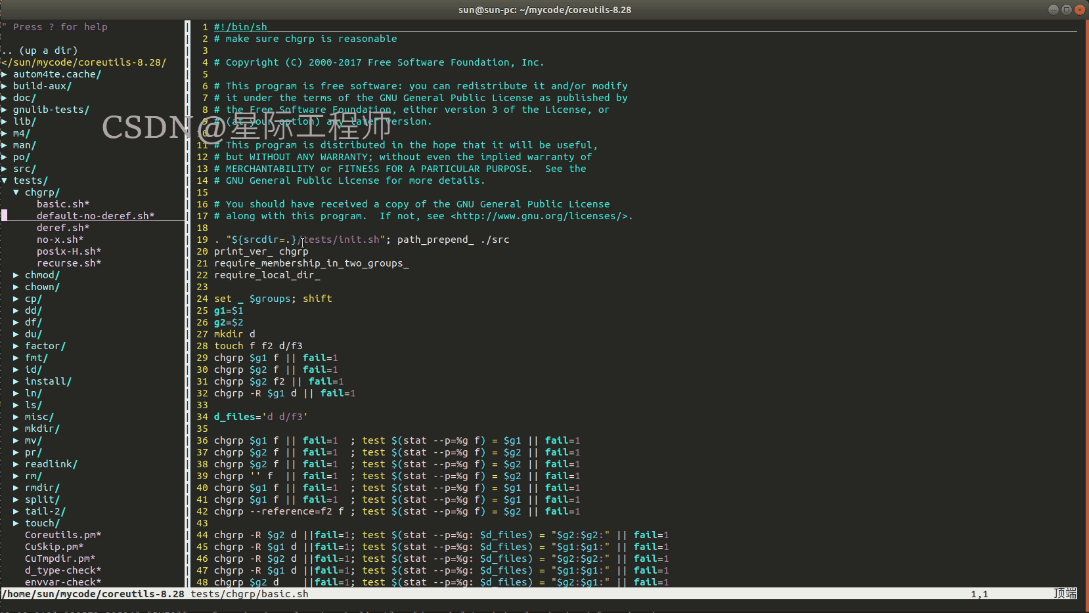Viewport: 1089px width, 613px height.
Task: Click 'chgrp --reference=f2 f' on line 42
Action: coord(279,511)
